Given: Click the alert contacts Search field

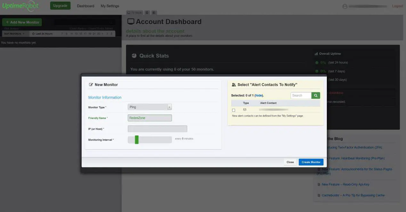Looking at the screenshot, I should click(x=301, y=95).
